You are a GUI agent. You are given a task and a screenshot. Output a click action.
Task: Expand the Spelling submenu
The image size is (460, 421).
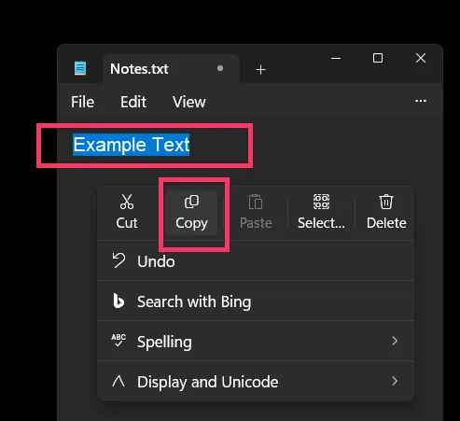(x=256, y=342)
